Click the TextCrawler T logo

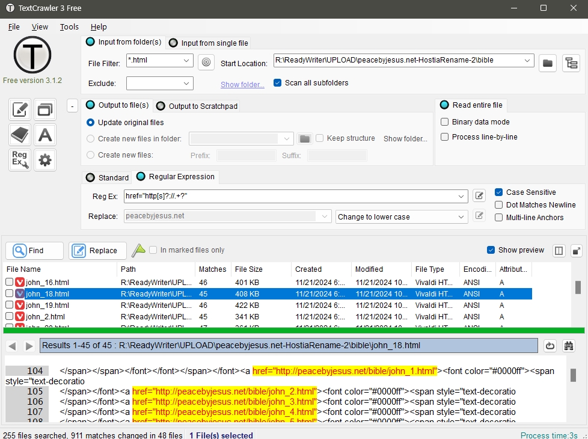click(32, 55)
